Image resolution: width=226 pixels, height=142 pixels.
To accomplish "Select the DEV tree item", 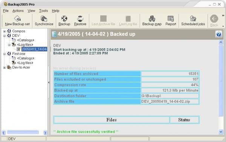I will 16,35.
